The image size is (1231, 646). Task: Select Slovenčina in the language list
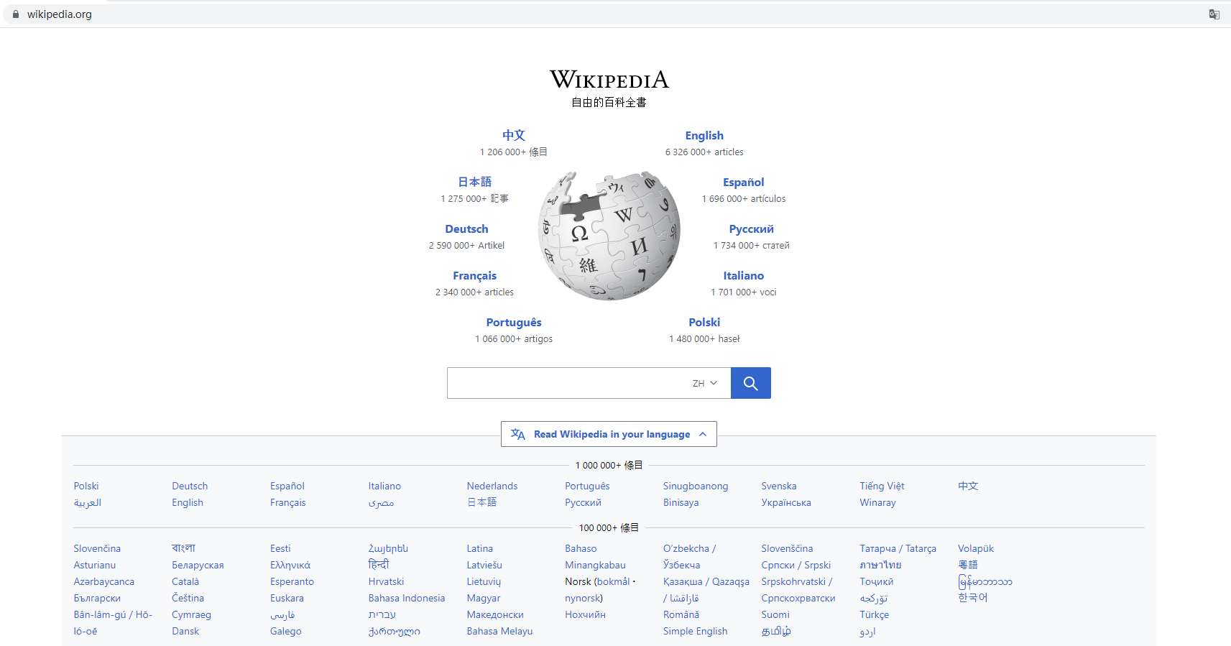coord(97,549)
